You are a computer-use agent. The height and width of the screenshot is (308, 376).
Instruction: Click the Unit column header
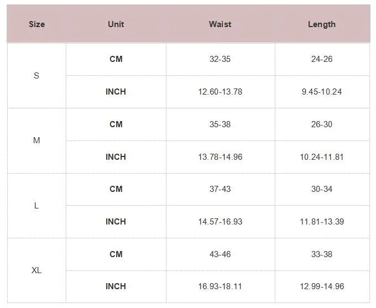click(116, 24)
